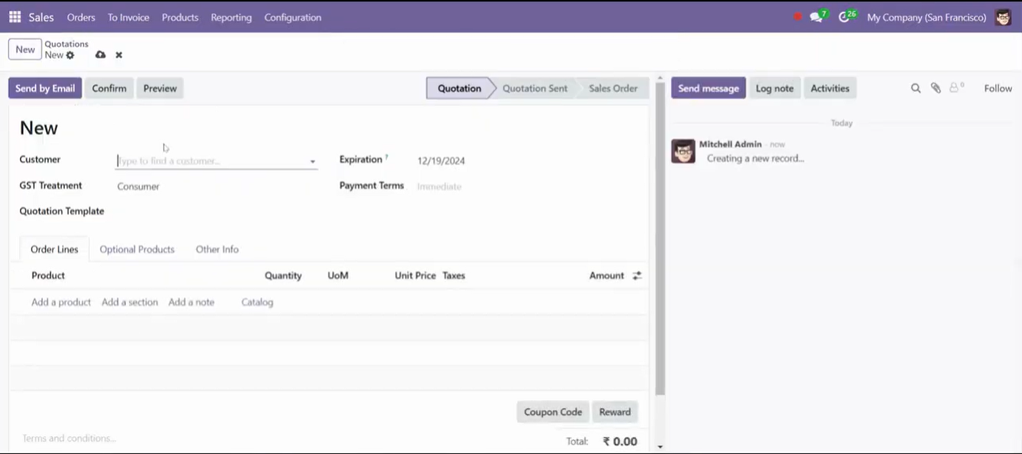
Task: Open the Reporting menu
Action: pos(231,17)
